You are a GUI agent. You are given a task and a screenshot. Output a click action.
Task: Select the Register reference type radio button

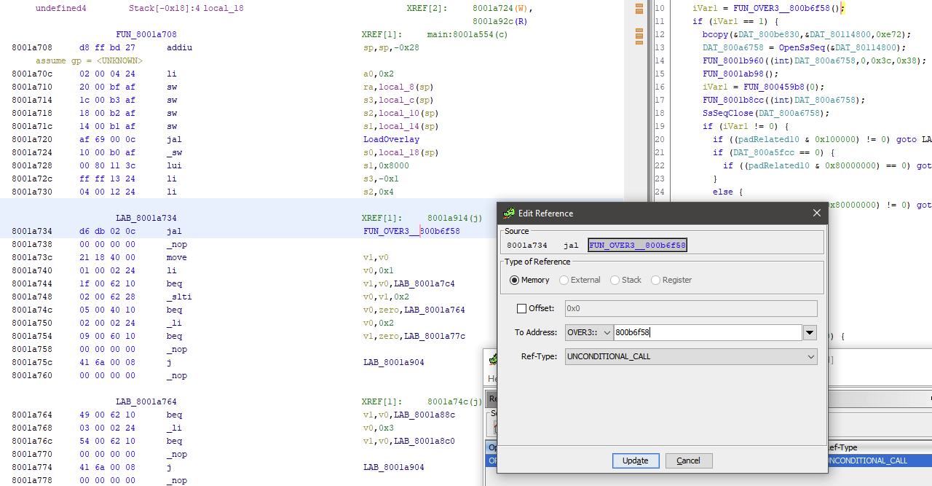click(x=655, y=280)
